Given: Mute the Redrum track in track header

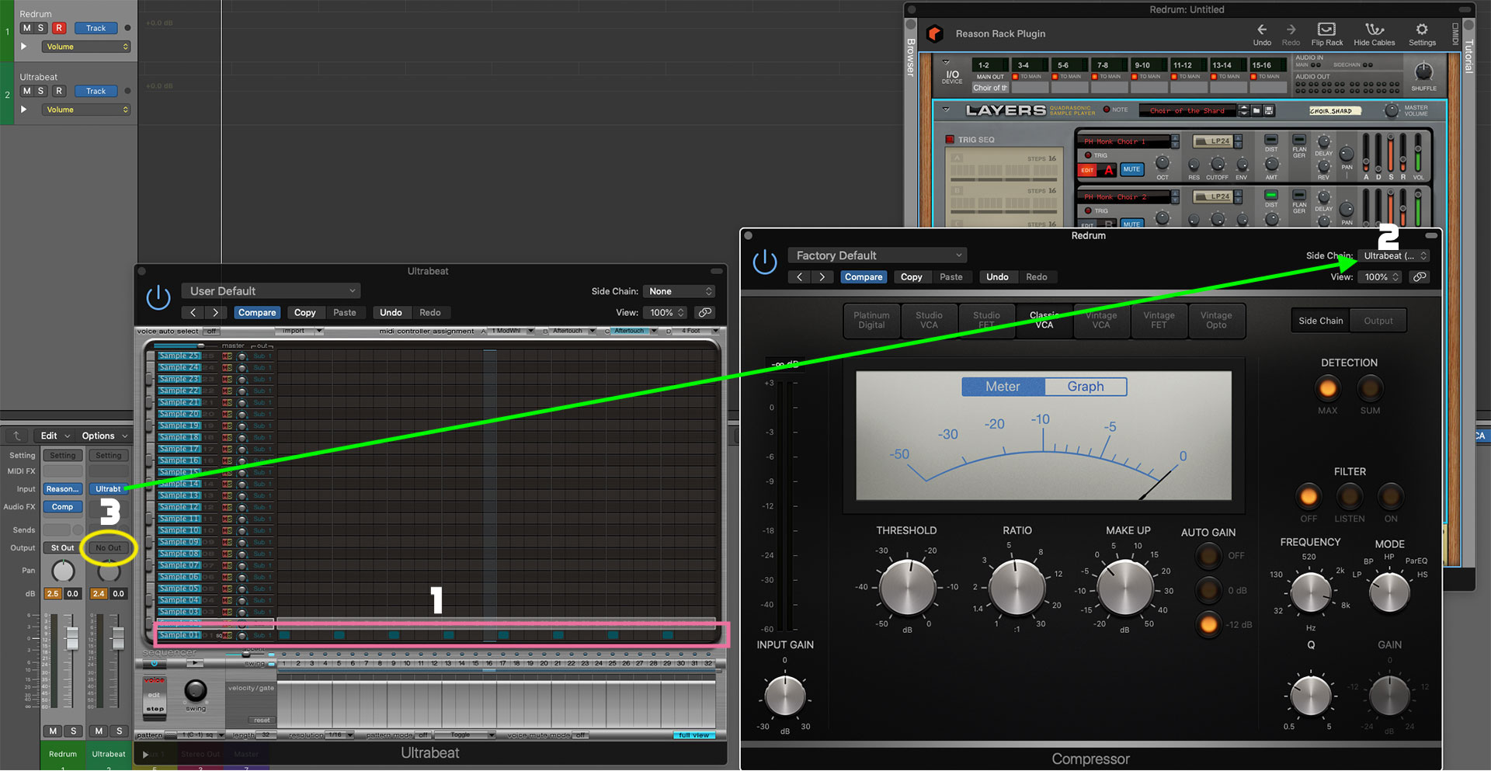Looking at the screenshot, I should coord(27,28).
